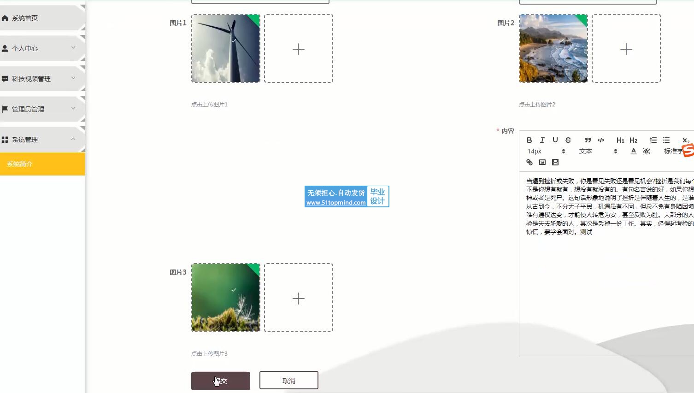
Task: Click the chevron beside 个人中心
Action: pos(73,47)
